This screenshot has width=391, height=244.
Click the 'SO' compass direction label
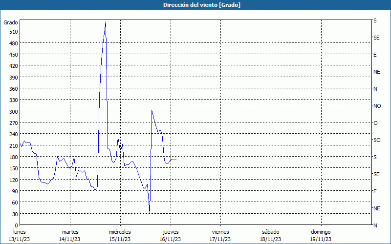coord(377,140)
